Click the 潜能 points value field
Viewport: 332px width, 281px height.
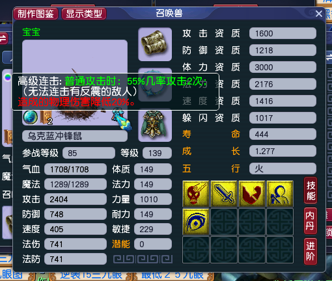tap(153, 244)
